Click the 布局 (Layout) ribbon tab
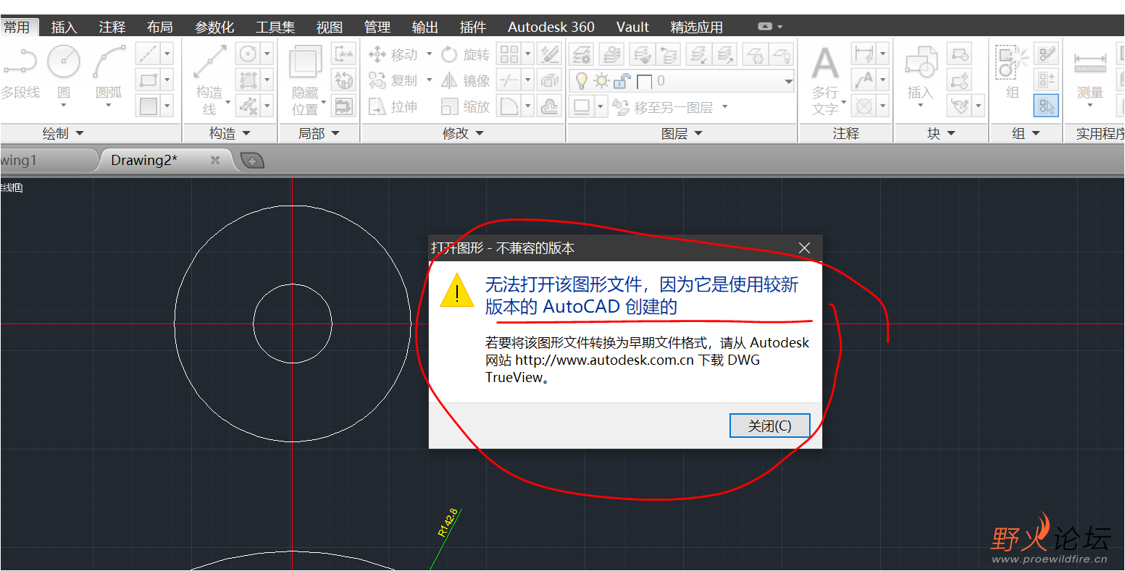1125x571 pixels. 160,27
